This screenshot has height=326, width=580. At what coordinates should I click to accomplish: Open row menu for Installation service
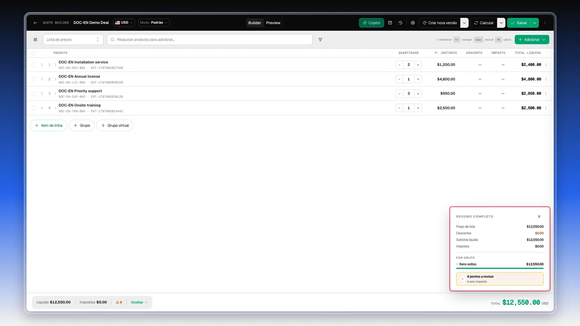546,65
